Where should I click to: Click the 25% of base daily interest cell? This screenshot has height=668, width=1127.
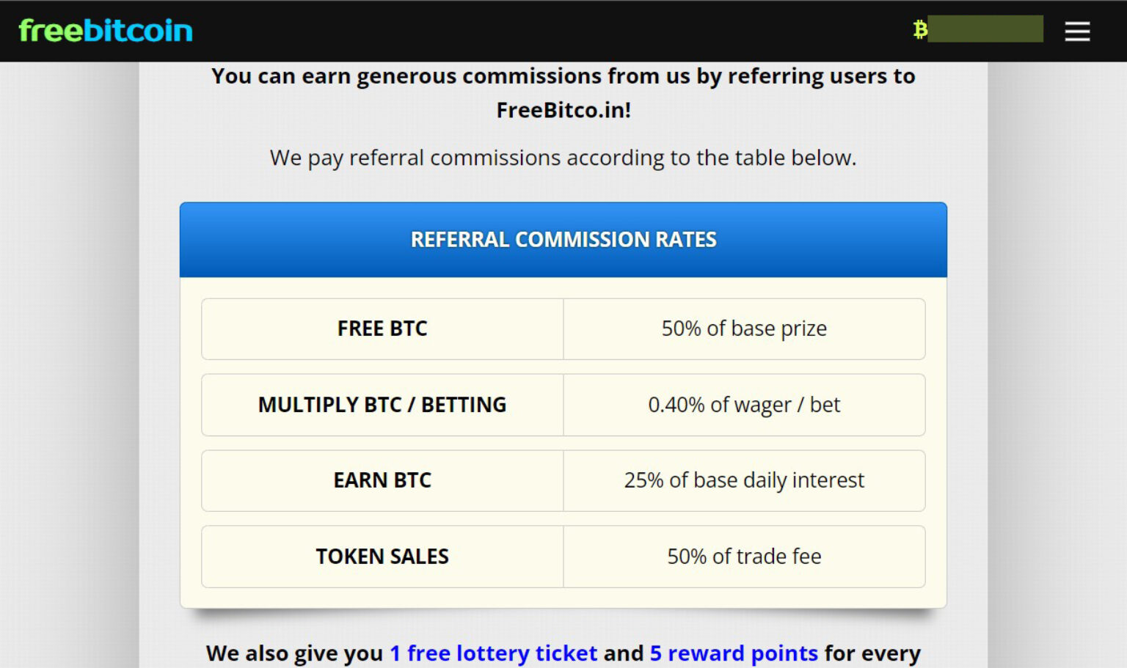(744, 480)
